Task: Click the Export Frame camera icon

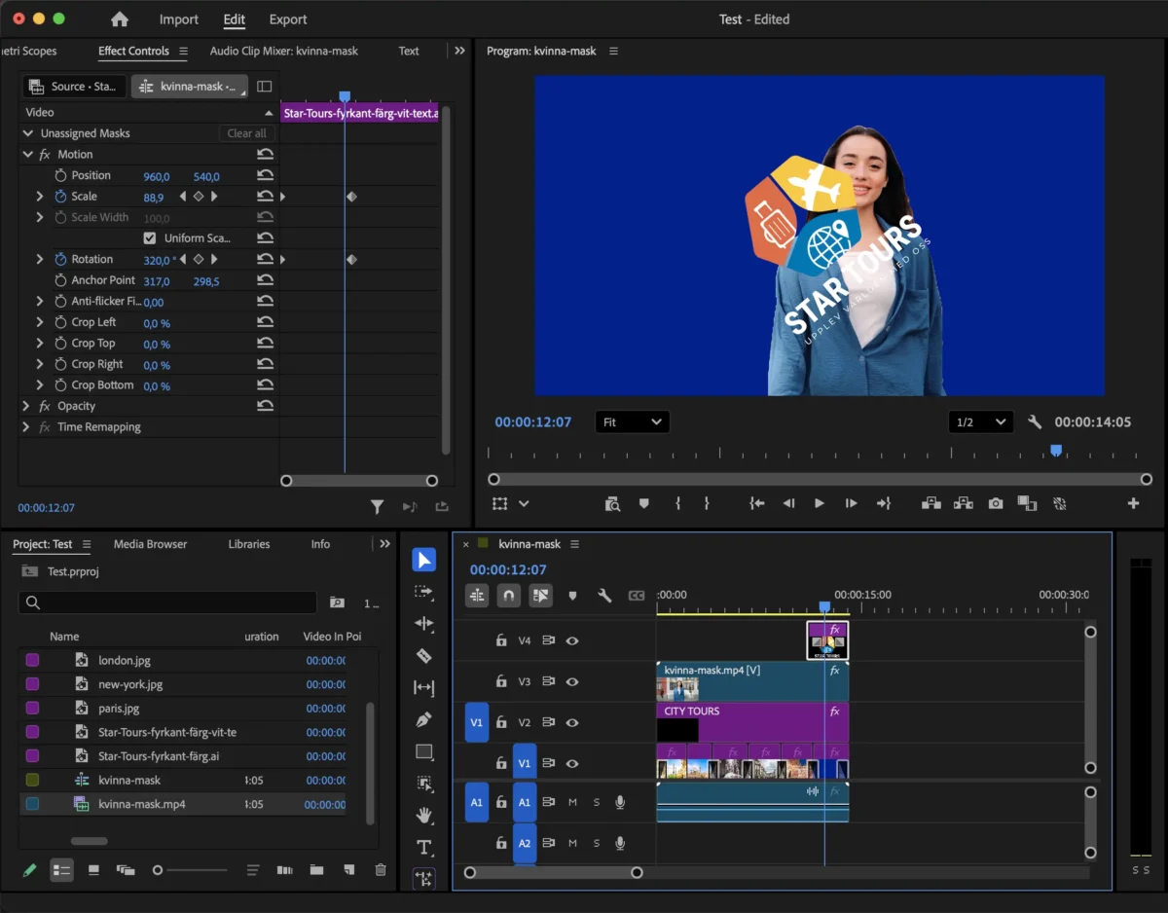Action: click(995, 503)
